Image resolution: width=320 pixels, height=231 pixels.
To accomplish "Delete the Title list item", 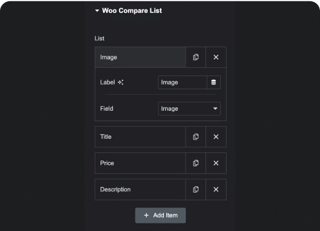I will point(216,137).
